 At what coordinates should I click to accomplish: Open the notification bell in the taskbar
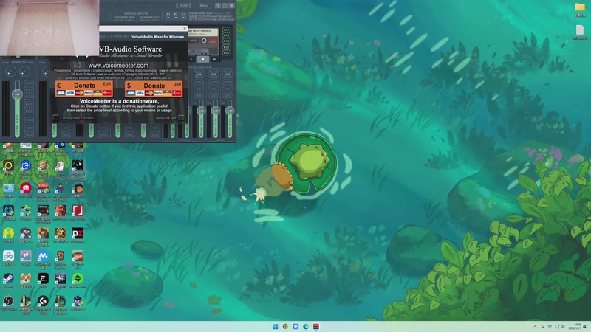[x=585, y=326]
